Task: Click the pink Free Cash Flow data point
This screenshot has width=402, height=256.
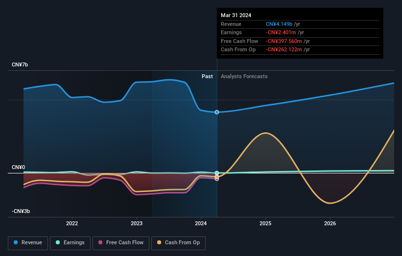Action: click(217, 179)
